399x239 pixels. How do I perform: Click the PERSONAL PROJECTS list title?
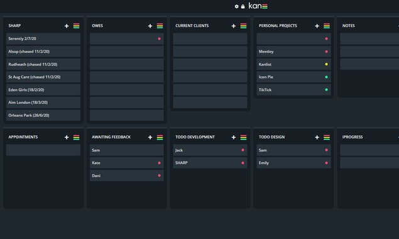(278, 26)
